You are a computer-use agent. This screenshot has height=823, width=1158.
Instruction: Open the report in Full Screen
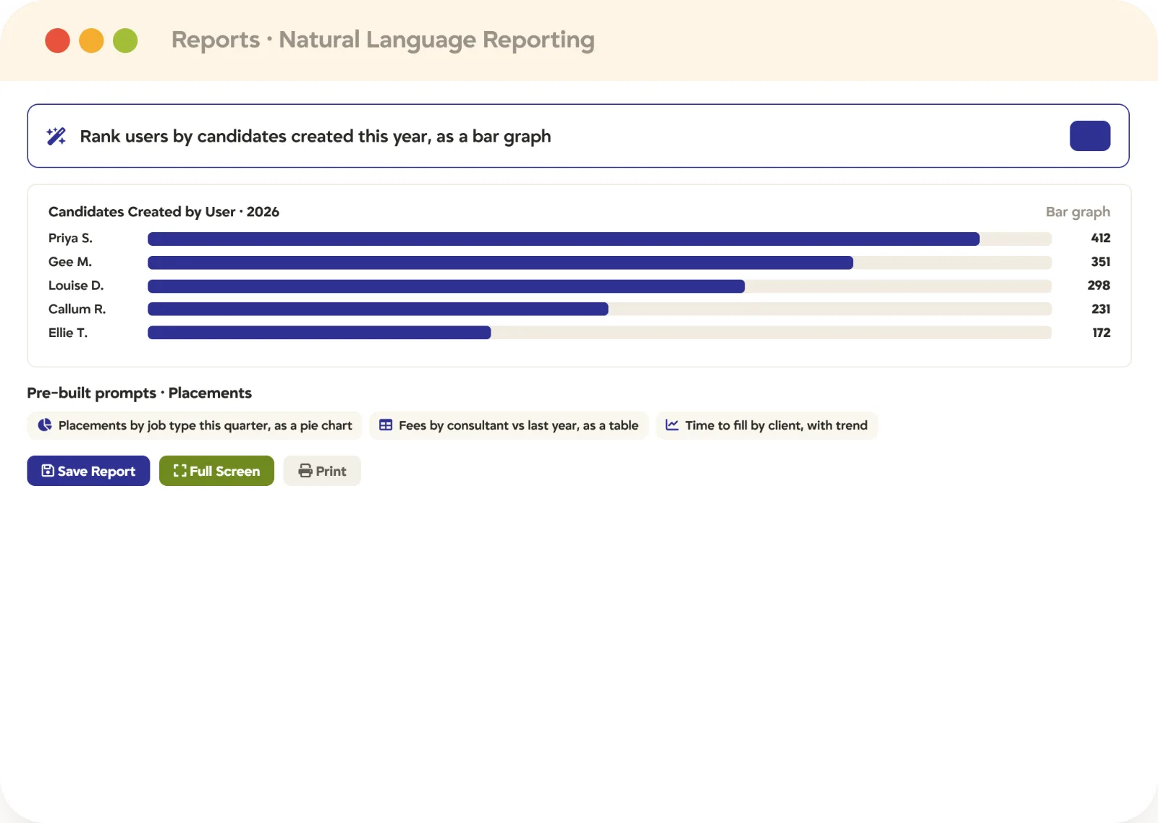point(216,471)
